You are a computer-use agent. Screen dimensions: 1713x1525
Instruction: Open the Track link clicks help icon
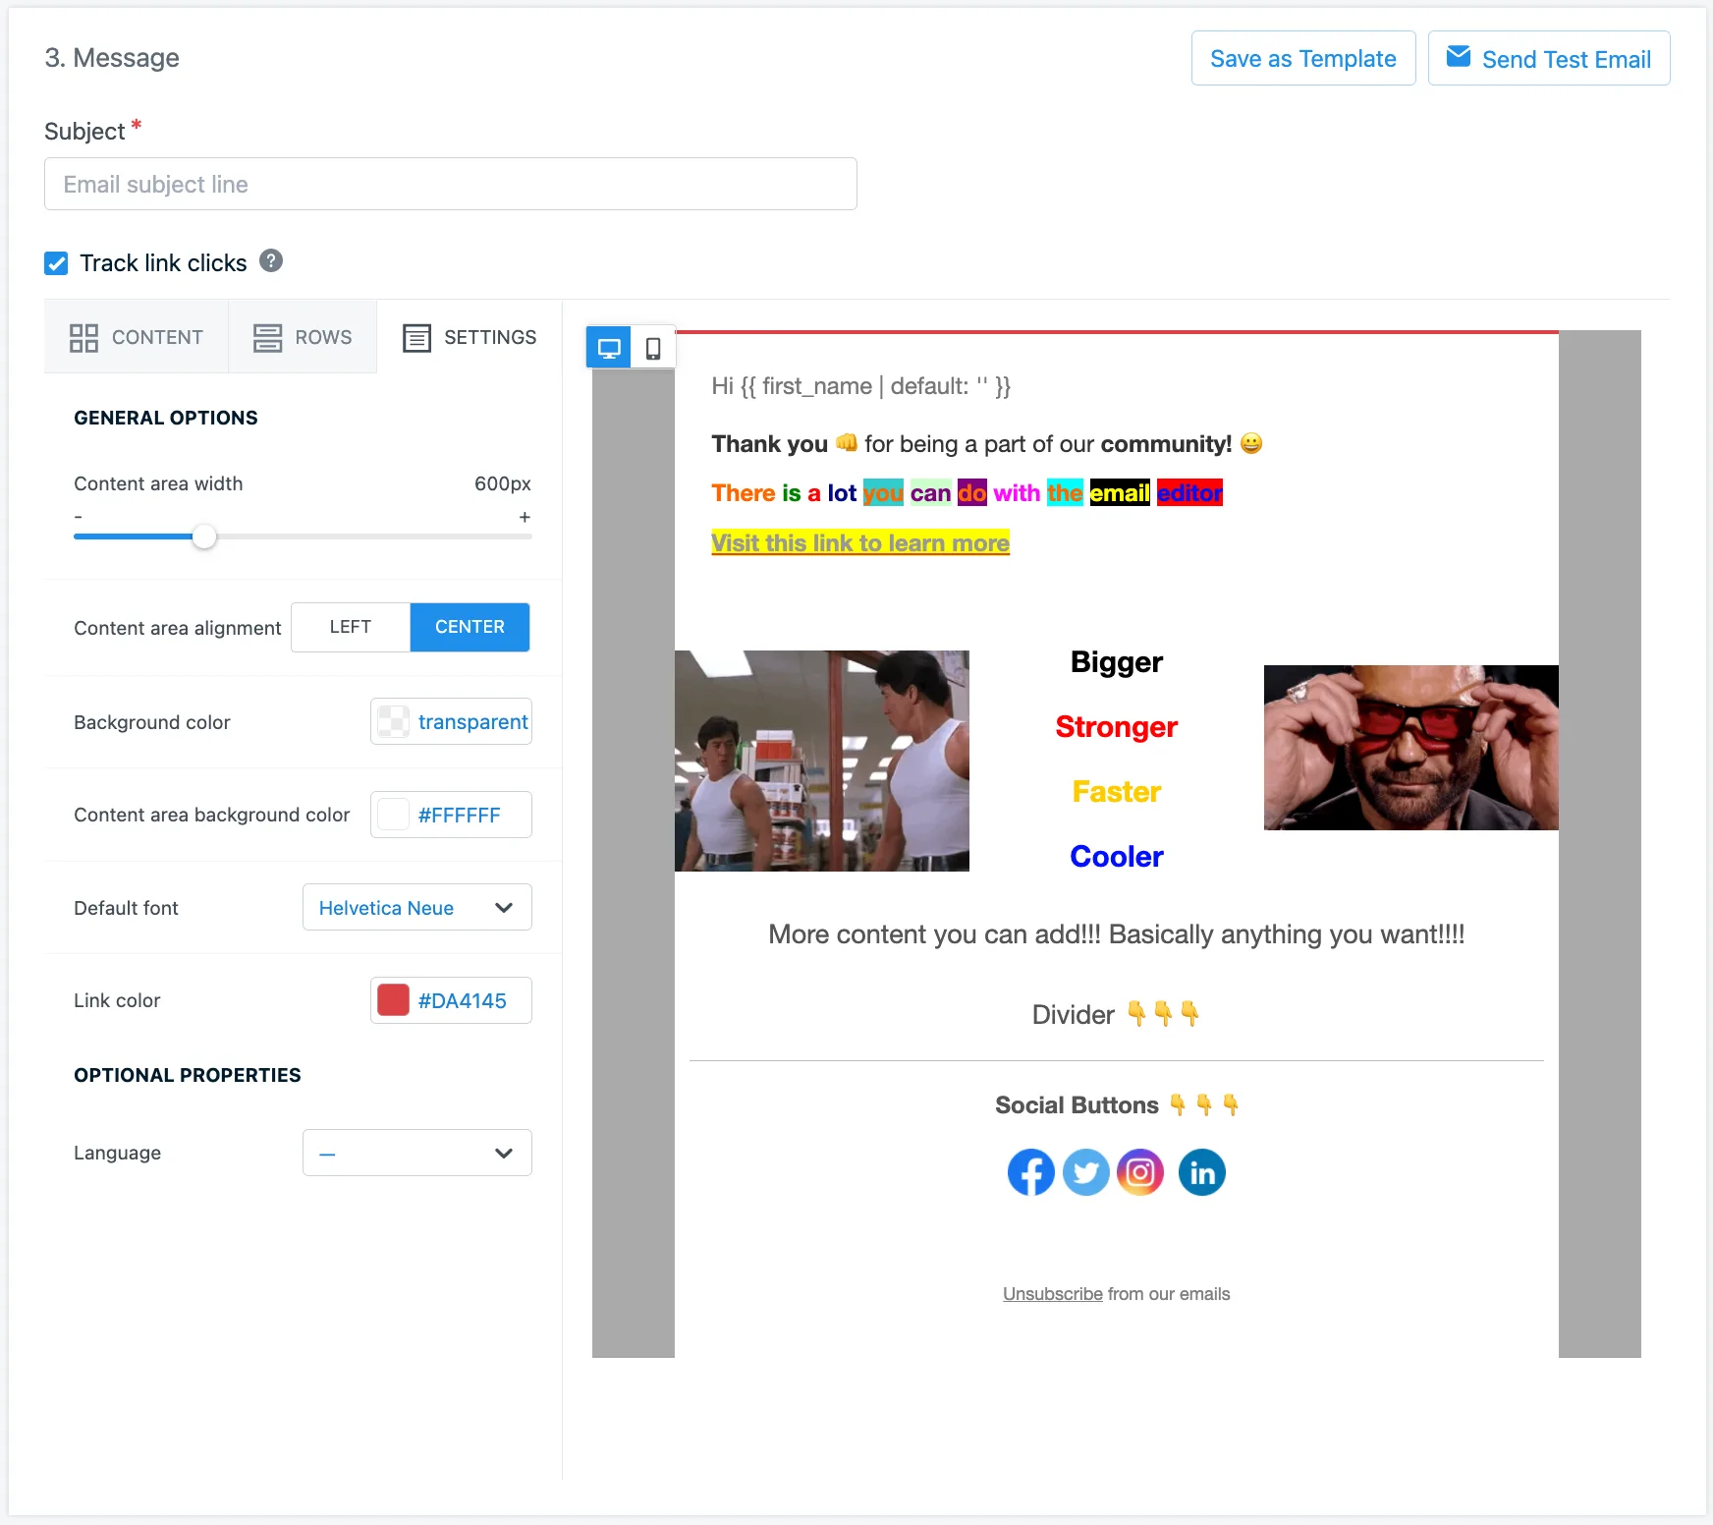(x=271, y=261)
